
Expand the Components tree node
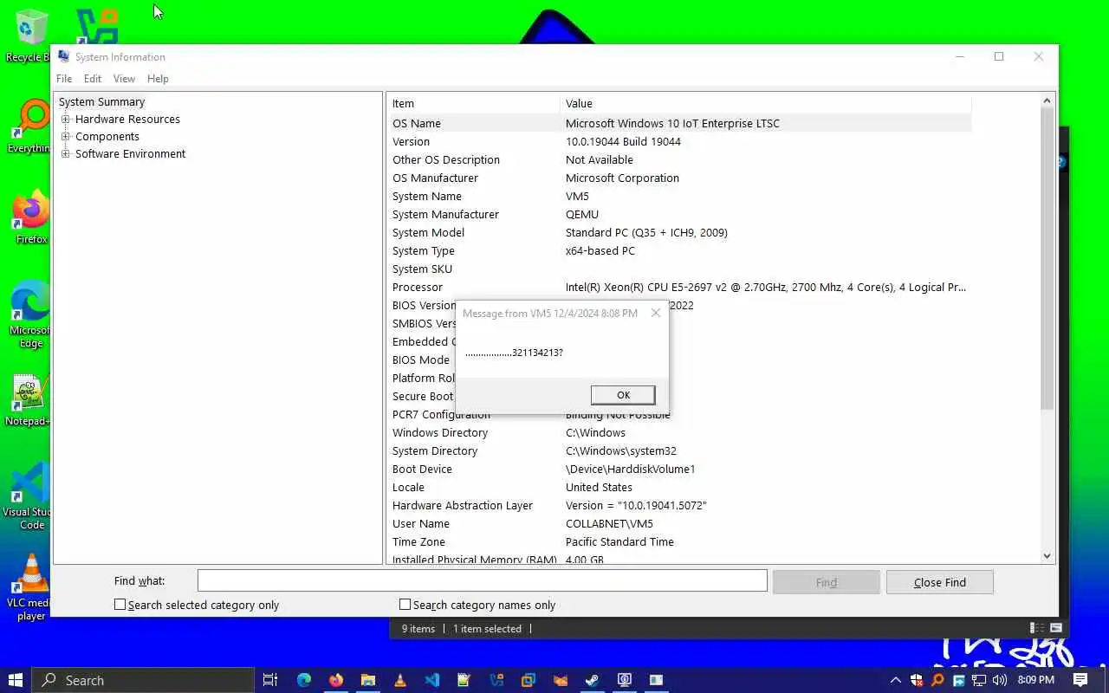[x=65, y=137]
